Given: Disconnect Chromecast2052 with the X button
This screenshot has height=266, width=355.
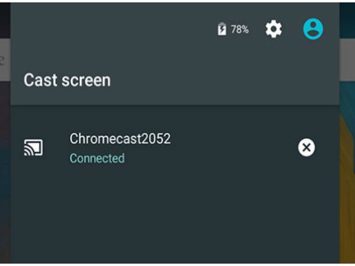Looking at the screenshot, I should pyautogui.click(x=306, y=148).
